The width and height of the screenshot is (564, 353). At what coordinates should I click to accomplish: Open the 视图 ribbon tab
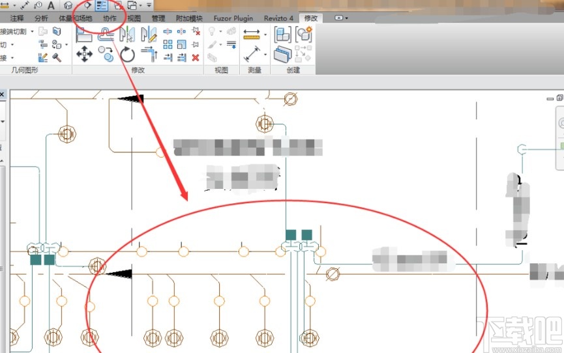click(134, 18)
